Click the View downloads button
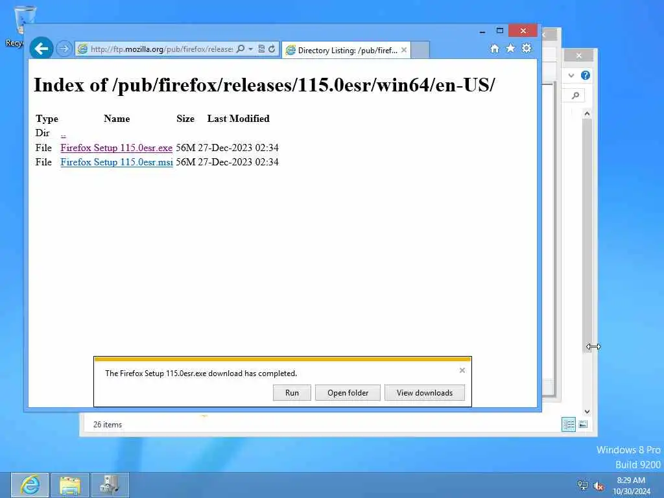 (x=424, y=392)
